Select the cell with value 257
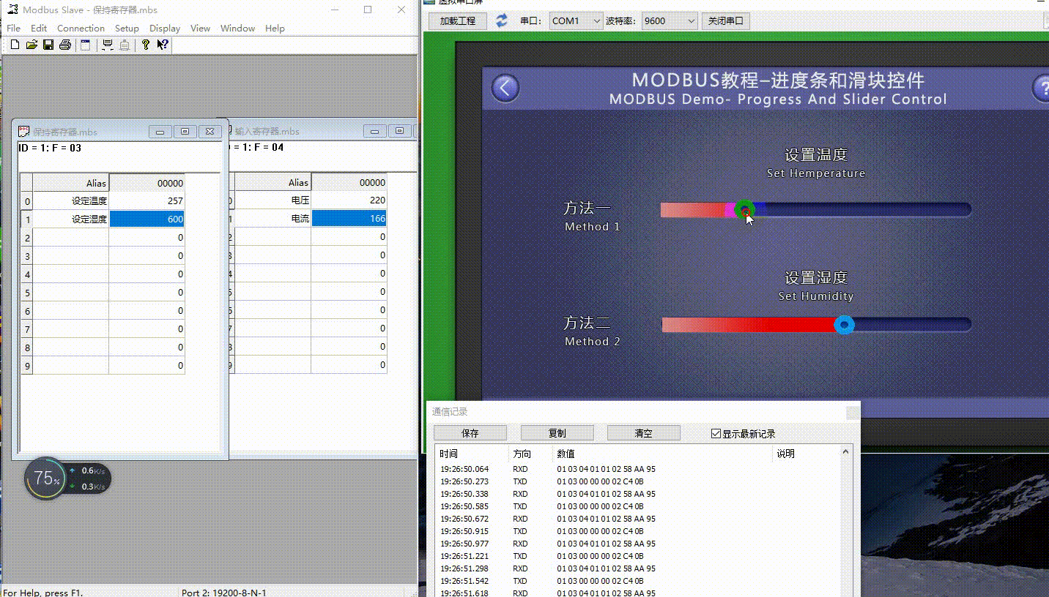 pos(147,200)
